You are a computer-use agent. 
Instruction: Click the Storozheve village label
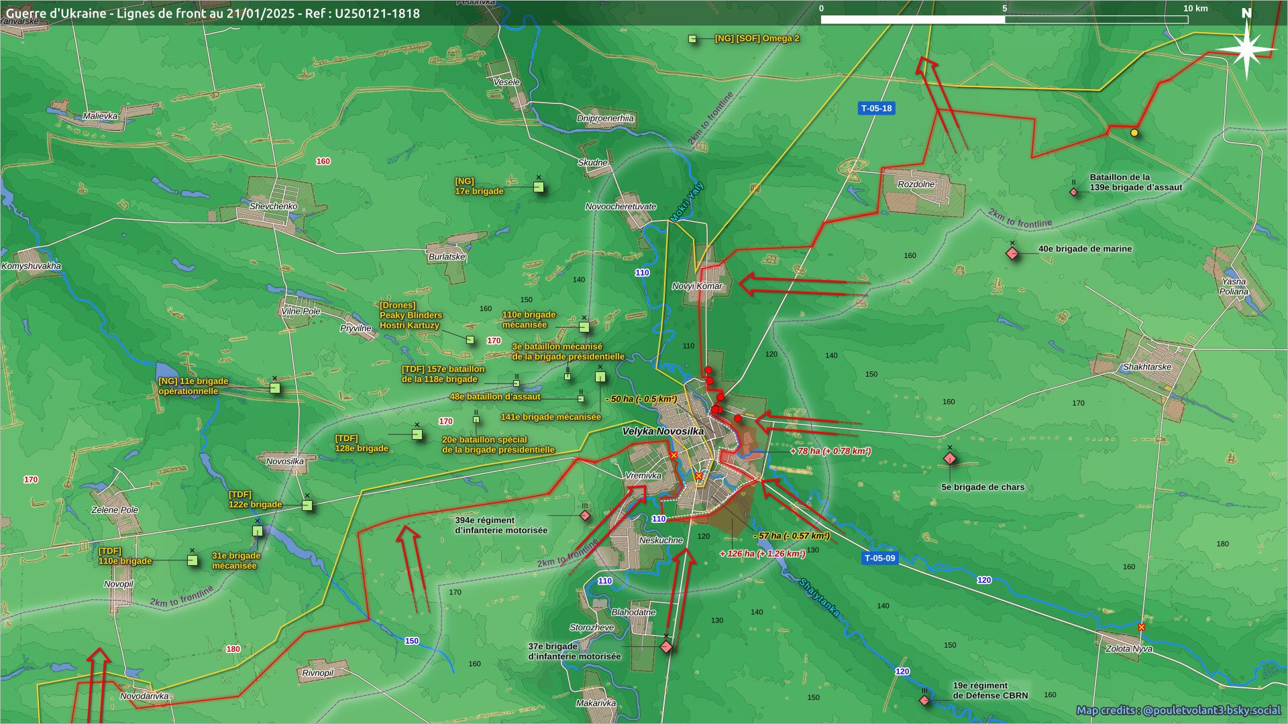[592, 628]
